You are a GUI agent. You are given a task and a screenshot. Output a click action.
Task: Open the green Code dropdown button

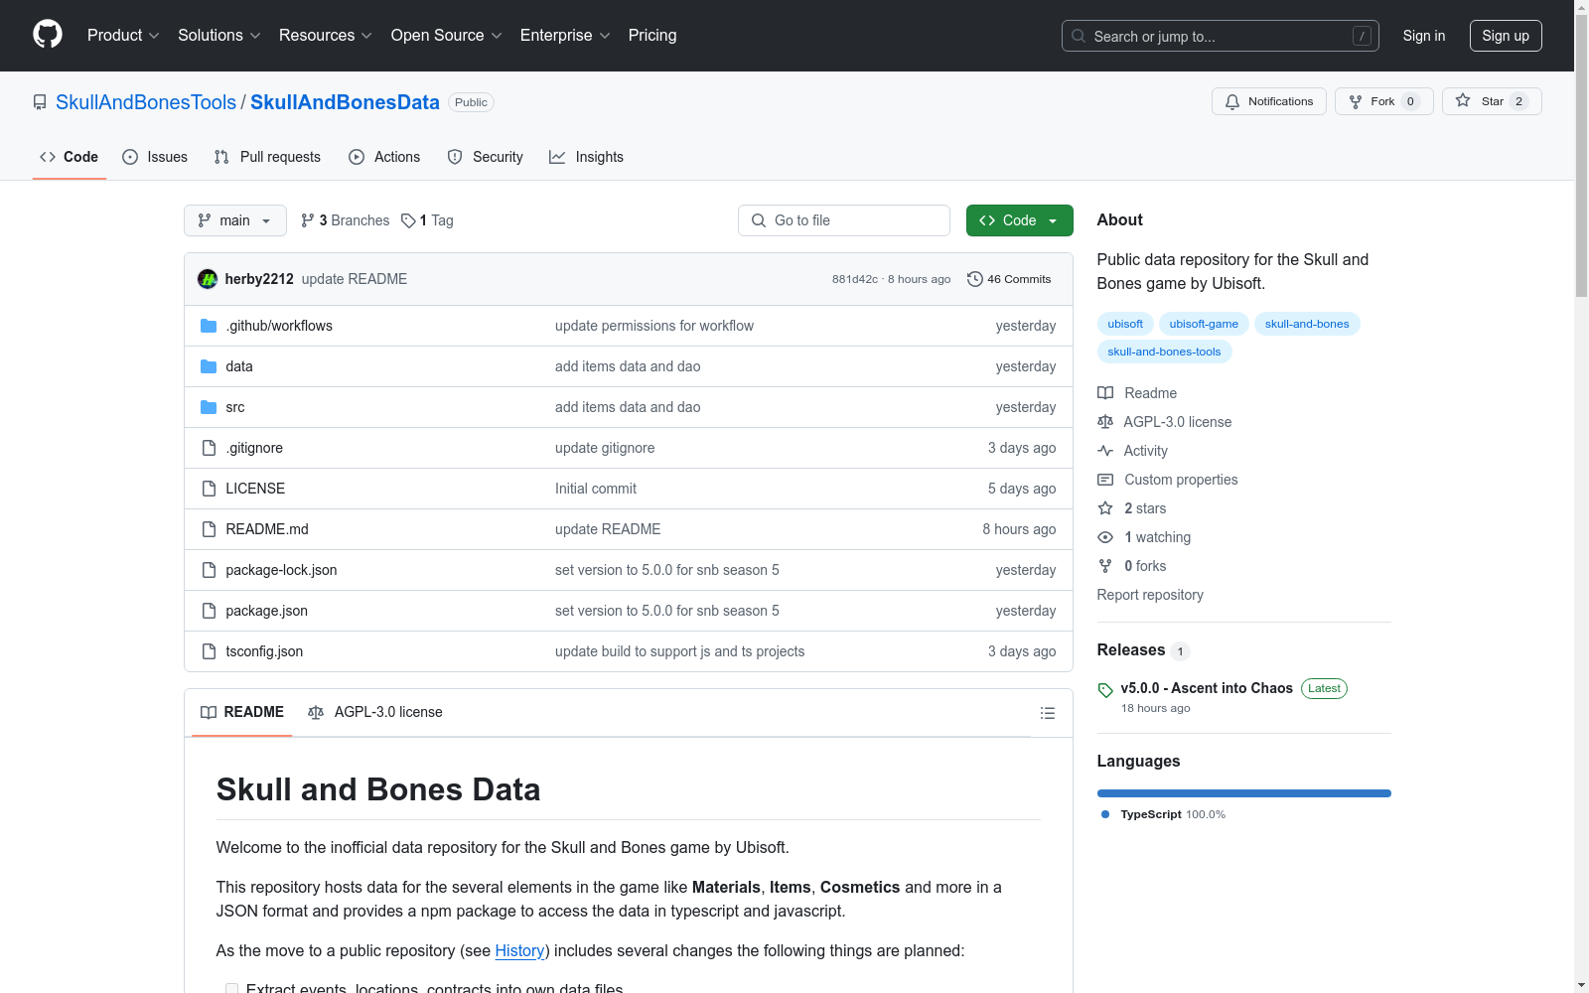1019,220
